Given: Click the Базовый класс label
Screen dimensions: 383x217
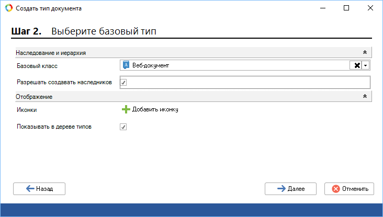Looking at the screenshot, I should pos(37,66).
